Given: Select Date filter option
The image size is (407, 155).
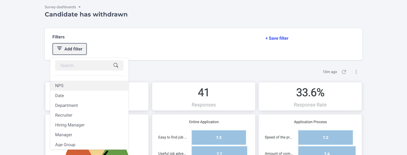Looking at the screenshot, I should [x=89, y=96].
